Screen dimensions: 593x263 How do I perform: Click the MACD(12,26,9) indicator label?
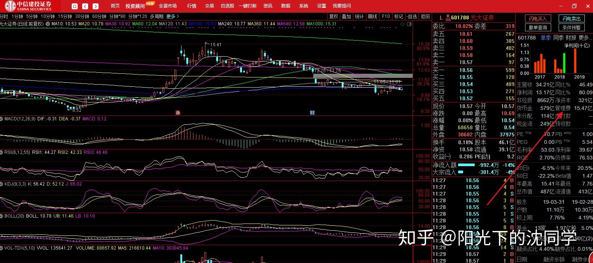(20, 119)
